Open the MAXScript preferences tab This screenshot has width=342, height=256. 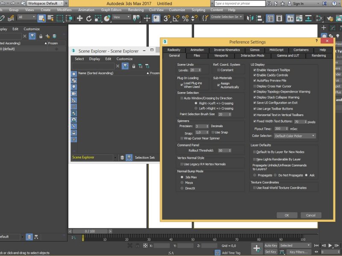coord(276,50)
